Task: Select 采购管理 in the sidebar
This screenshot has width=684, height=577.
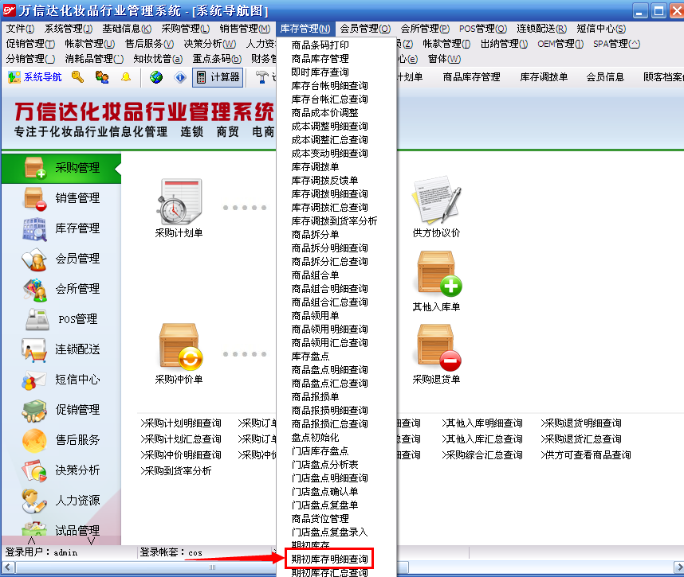Action: click(61, 168)
